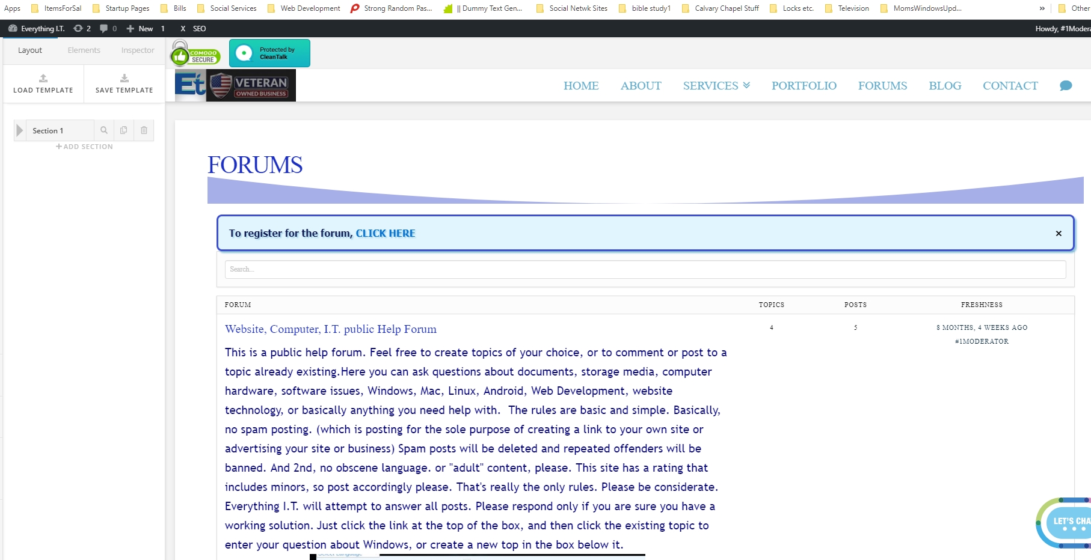
Task: Click the updates refresh icon in admin bar
Action: point(78,28)
